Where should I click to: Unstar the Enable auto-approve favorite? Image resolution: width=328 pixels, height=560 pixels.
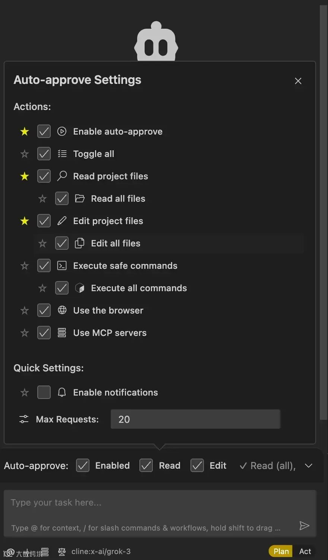pos(25,132)
